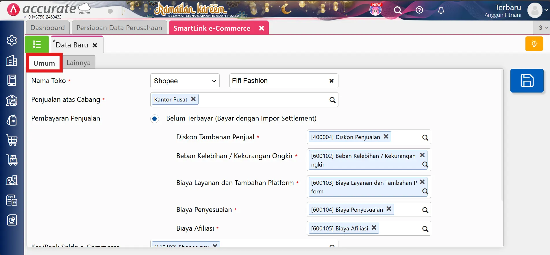Switch to the Lainnya tab
This screenshot has width=550, height=255.
[79, 63]
